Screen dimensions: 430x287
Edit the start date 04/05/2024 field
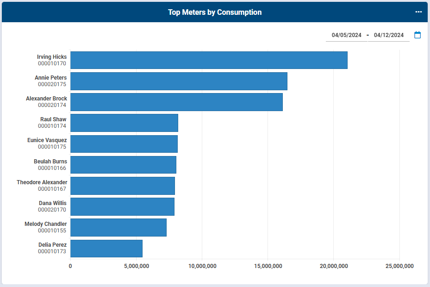[346, 35]
